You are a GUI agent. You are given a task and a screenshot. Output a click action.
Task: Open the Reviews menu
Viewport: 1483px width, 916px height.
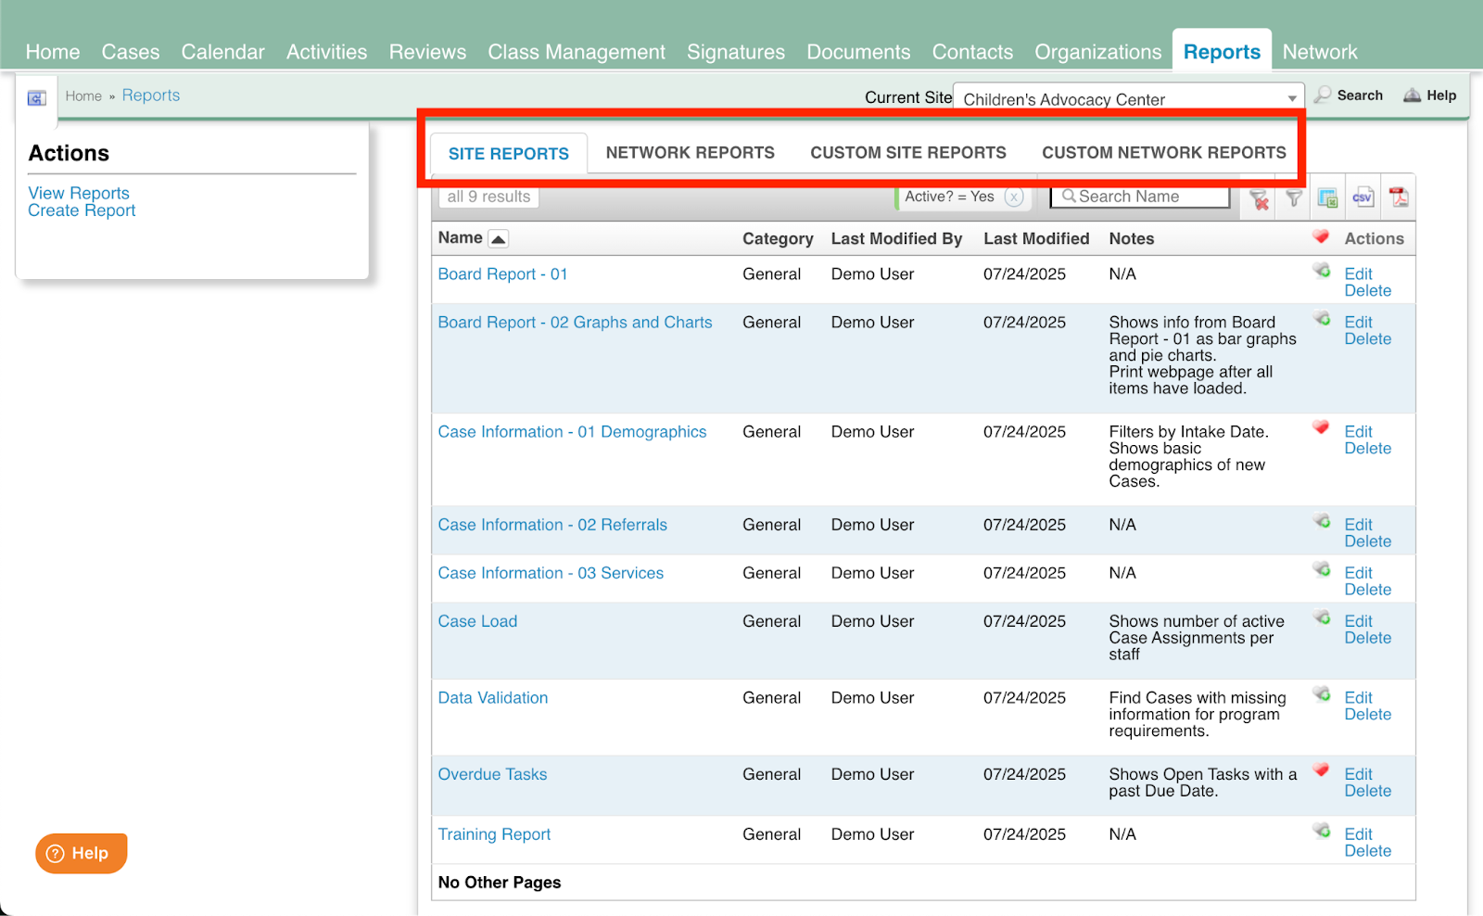click(x=428, y=52)
